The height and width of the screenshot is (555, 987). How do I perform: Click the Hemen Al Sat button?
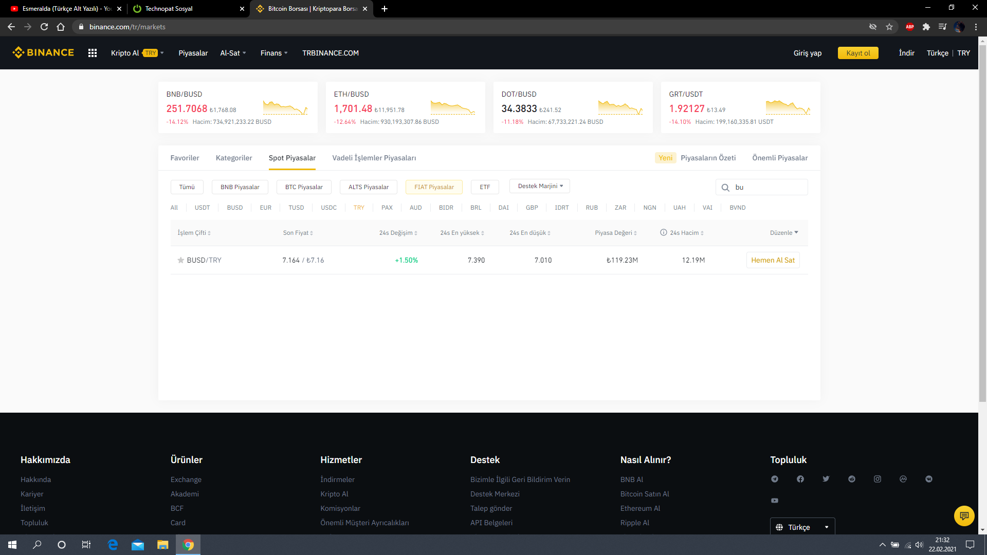[x=773, y=260]
